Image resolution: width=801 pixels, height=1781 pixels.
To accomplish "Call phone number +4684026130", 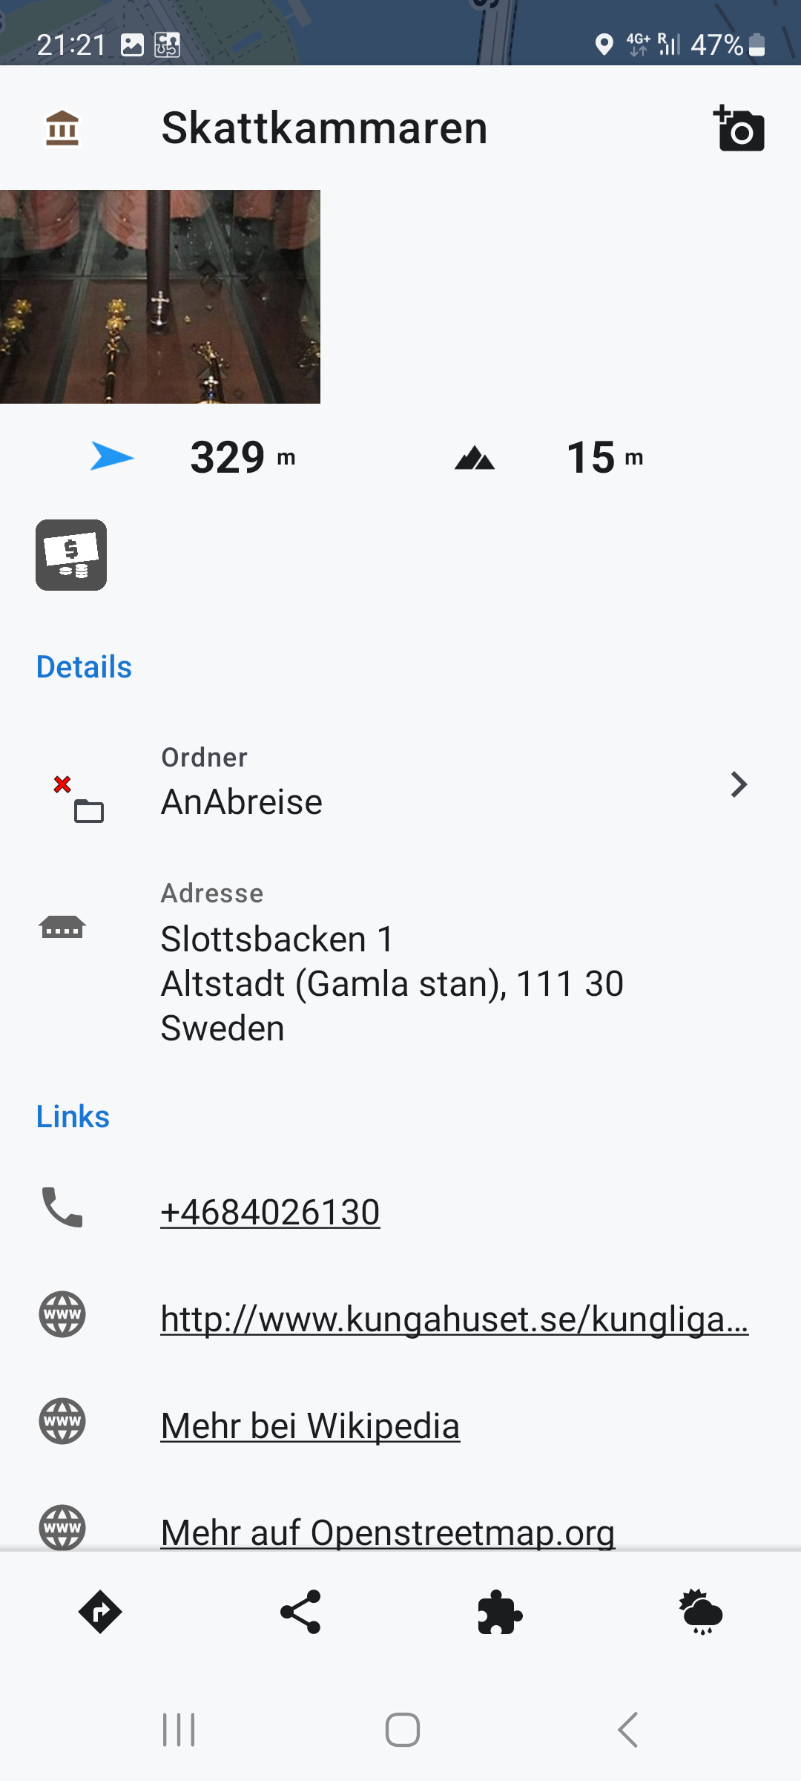I will (x=270, y=1213).
